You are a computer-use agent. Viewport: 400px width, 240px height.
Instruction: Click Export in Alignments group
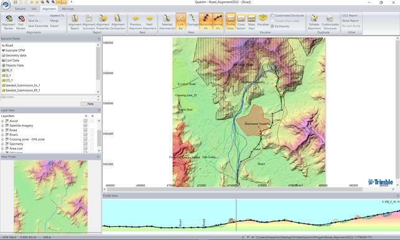coord(54,25)
